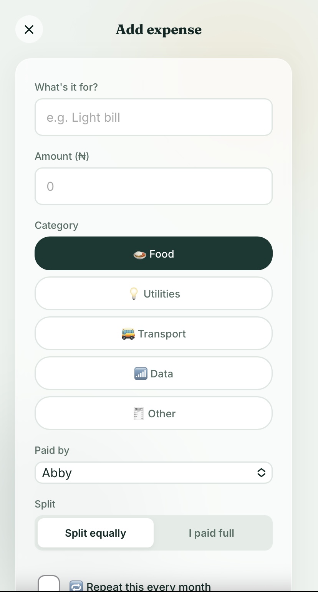Open the Paid by Abby dropdown
318x592 pixels.
tap(154, 473)
